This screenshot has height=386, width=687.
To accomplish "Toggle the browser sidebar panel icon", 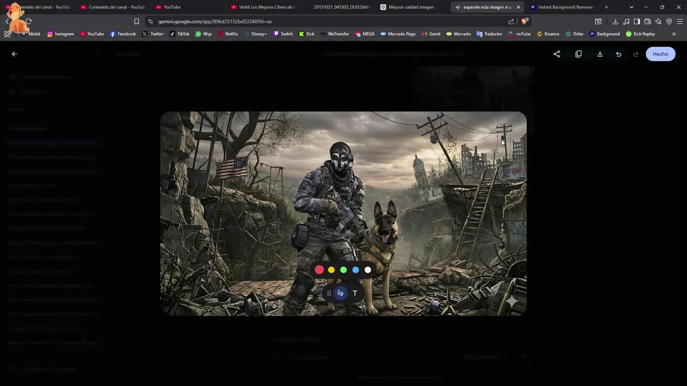I will 637,21.
